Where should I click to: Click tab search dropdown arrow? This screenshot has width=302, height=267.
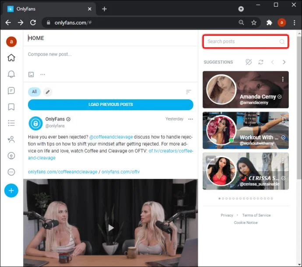click(241, 9)
